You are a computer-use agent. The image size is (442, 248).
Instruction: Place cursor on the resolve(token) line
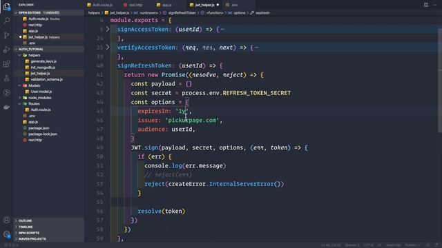click(x=162, y=211)
